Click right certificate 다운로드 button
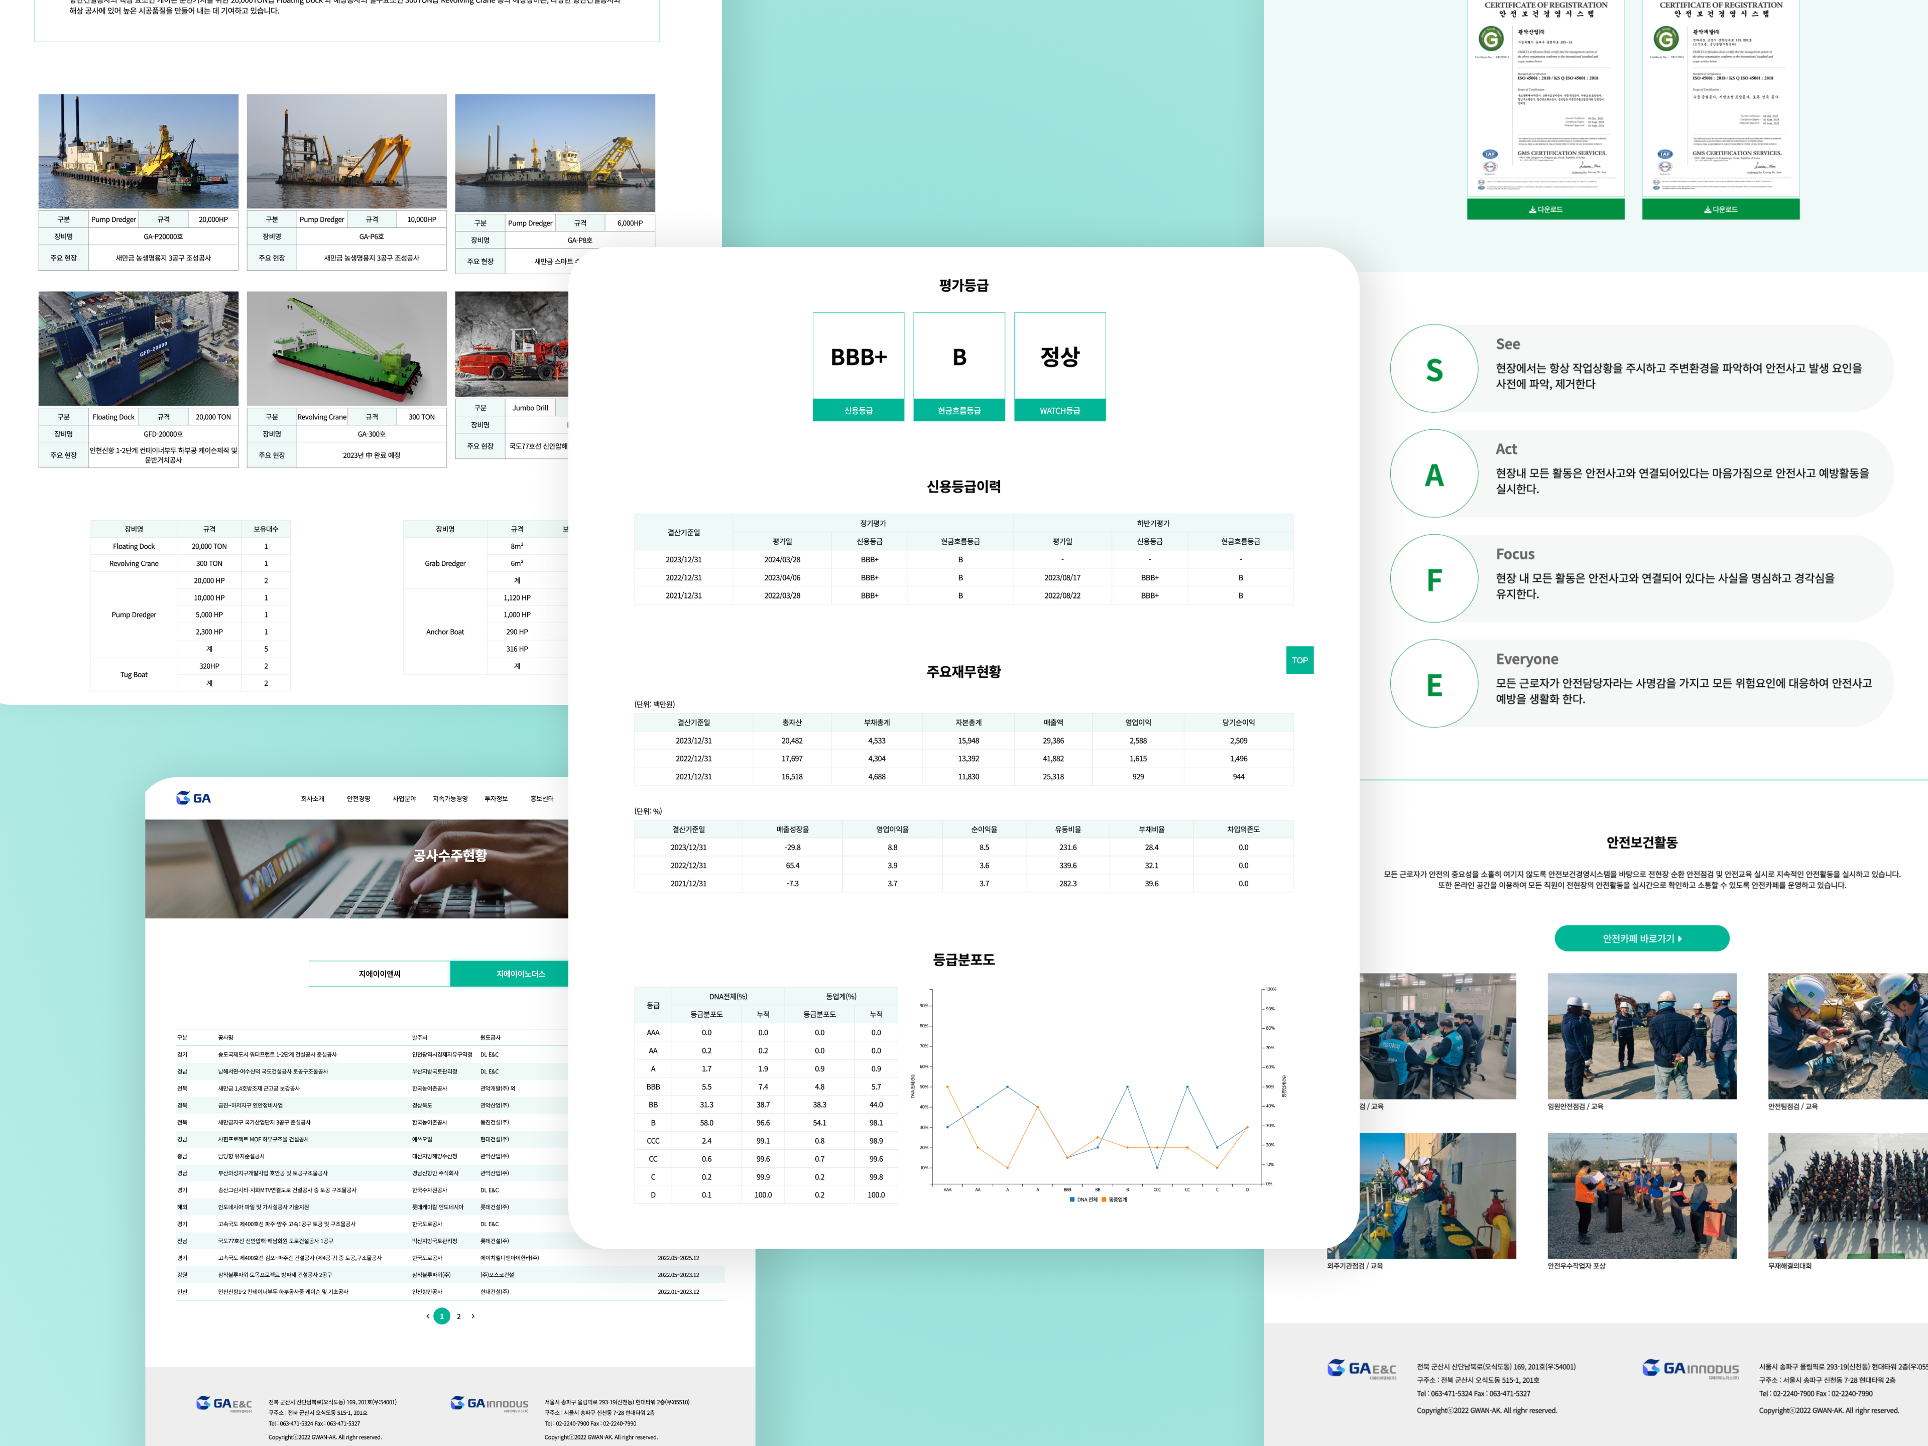The image size is (1928, 1446). pos(1721,209)
